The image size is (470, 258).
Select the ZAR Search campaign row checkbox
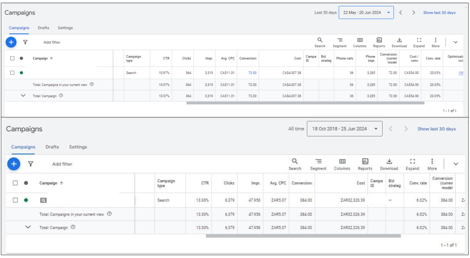[15, 200]
